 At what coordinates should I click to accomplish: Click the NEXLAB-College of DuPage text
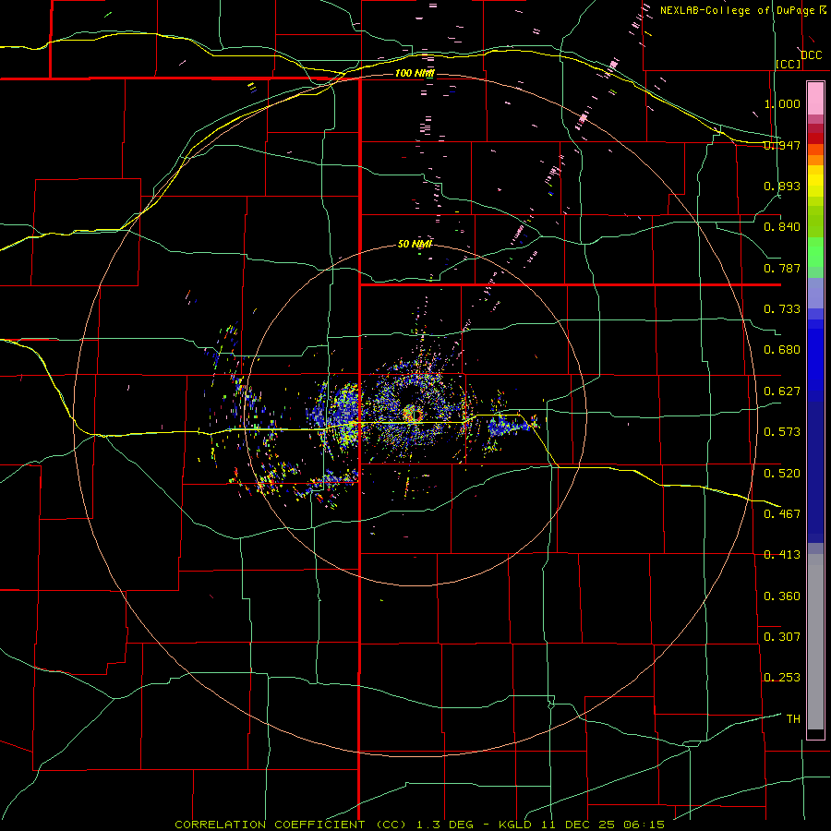click(x=737, y=10)
